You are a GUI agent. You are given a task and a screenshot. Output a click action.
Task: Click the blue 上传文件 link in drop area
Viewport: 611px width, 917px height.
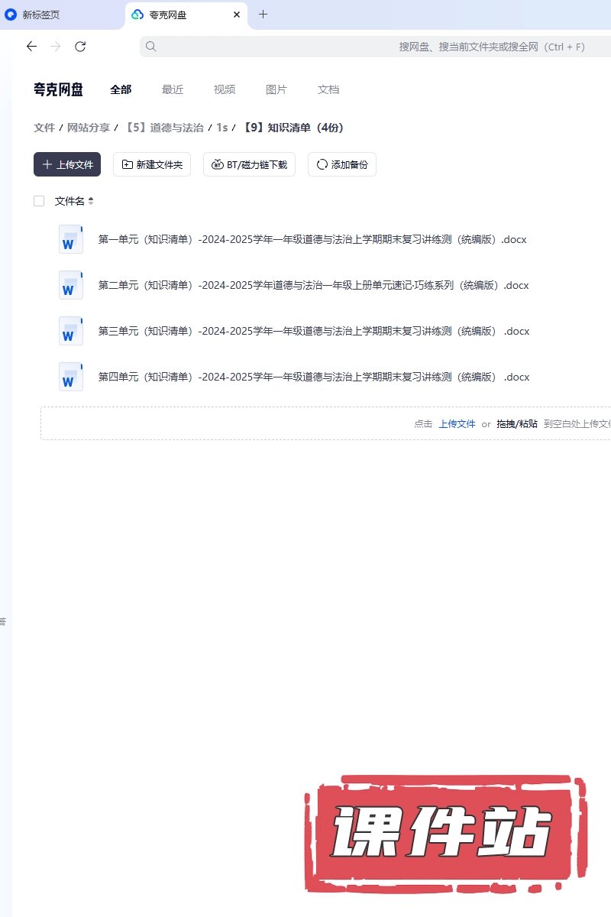pos(457,423)
